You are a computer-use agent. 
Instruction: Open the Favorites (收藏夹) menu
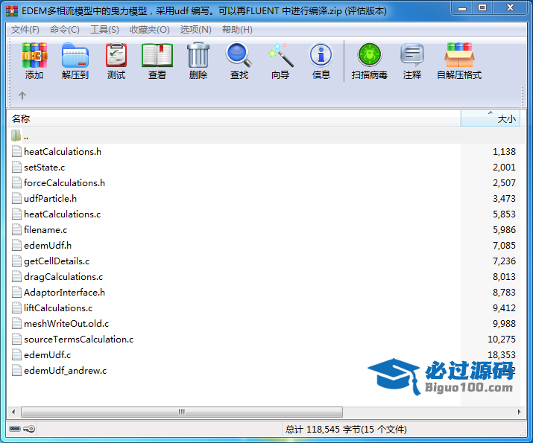[149, 30]
